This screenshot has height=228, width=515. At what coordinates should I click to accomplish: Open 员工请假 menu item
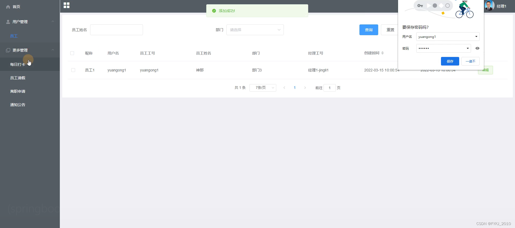point(18,78)
